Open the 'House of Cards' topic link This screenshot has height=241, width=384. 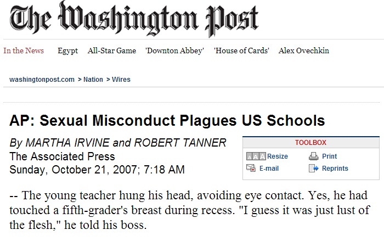241,51
